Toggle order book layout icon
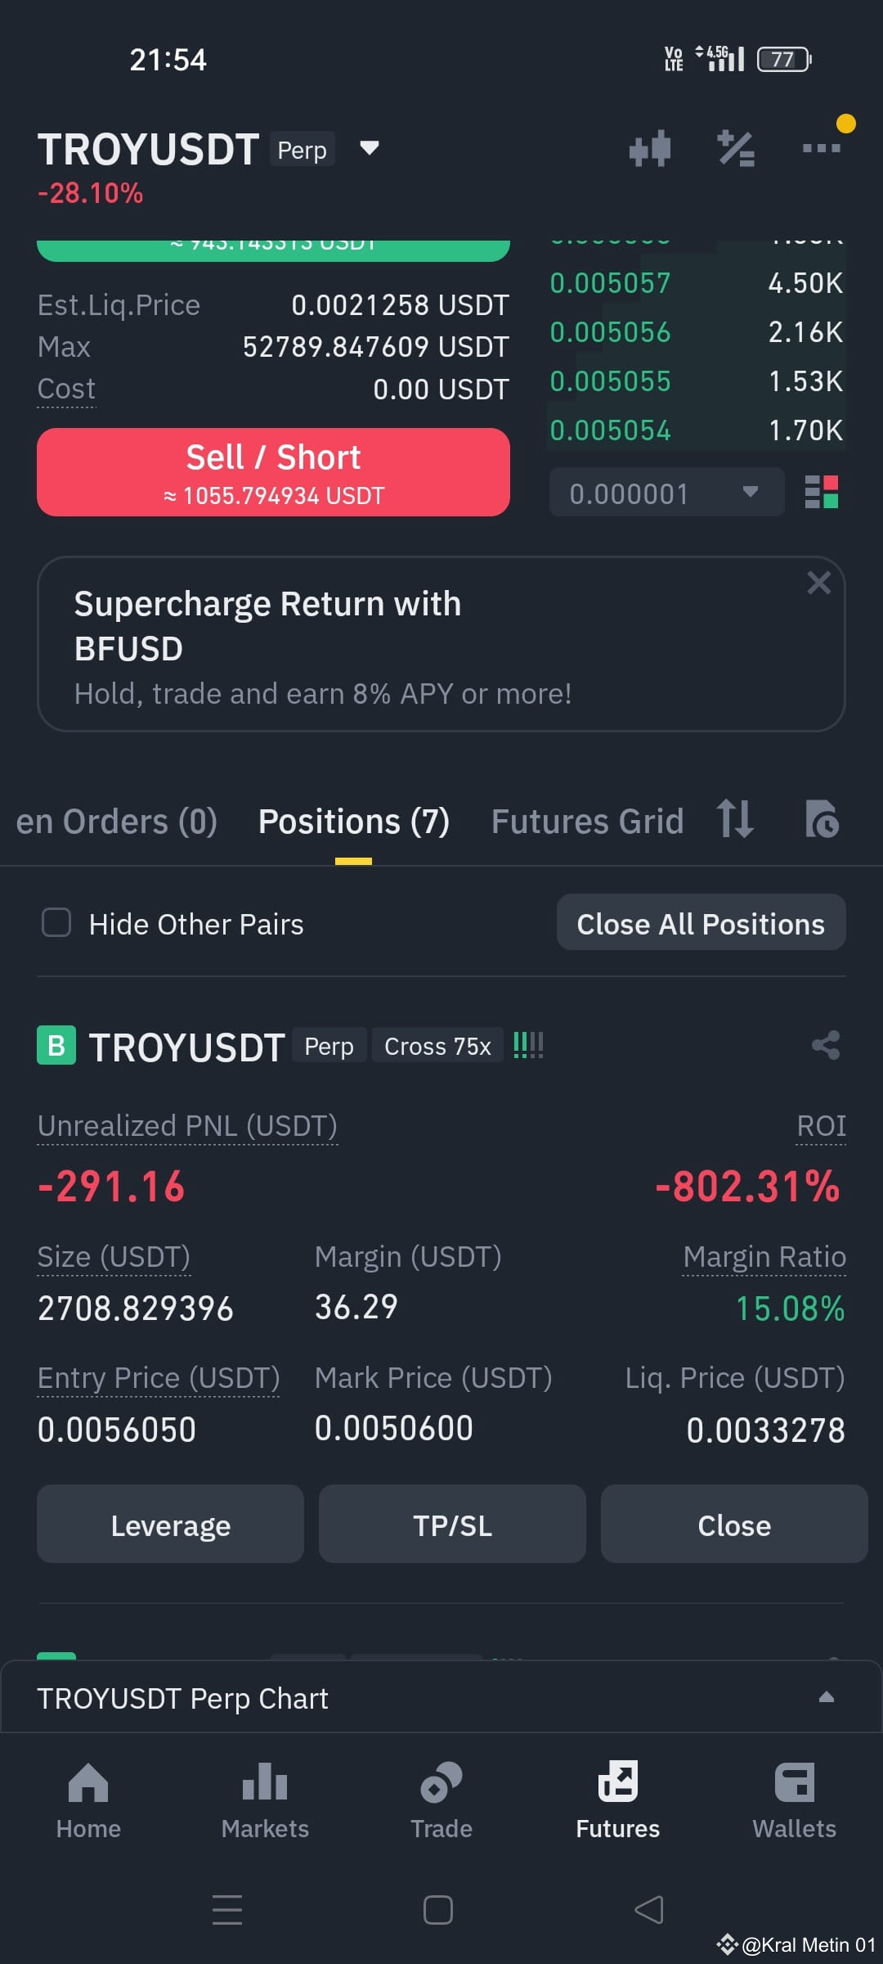This screenshot has height=1964, width=883. click(x=822, y=493)
